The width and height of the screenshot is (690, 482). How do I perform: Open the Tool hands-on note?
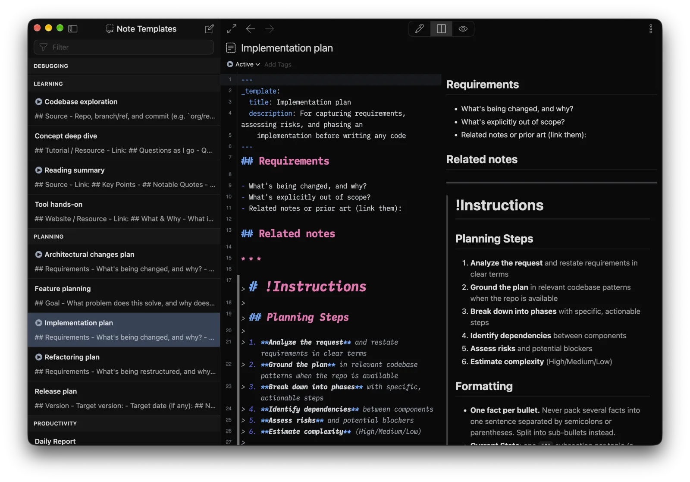(124, 211)
